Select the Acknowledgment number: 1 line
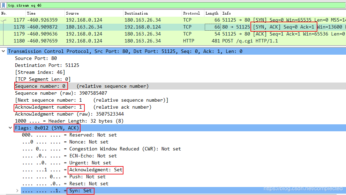 point(83,107)
